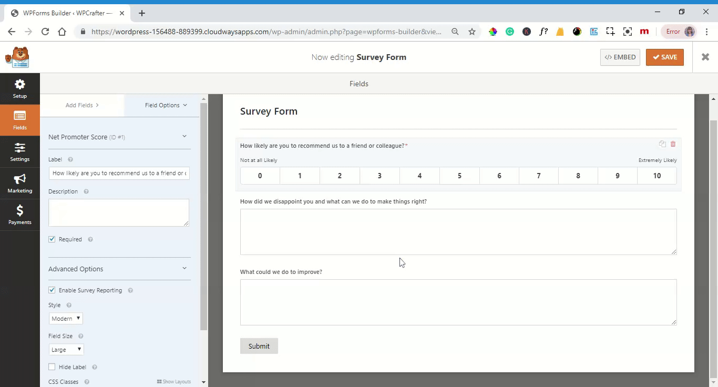Screen dimensions: 718x387
Task: Open the Payments dollar panel
Action: 20,215
